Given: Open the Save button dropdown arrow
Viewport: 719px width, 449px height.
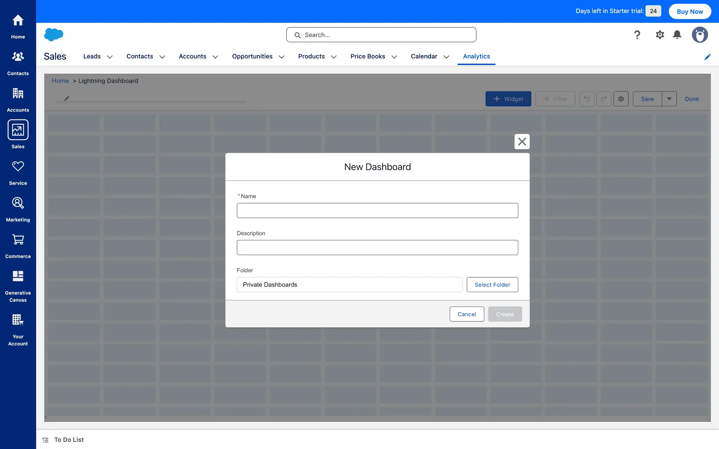Looking at the screenshot, I should point(669,99).
